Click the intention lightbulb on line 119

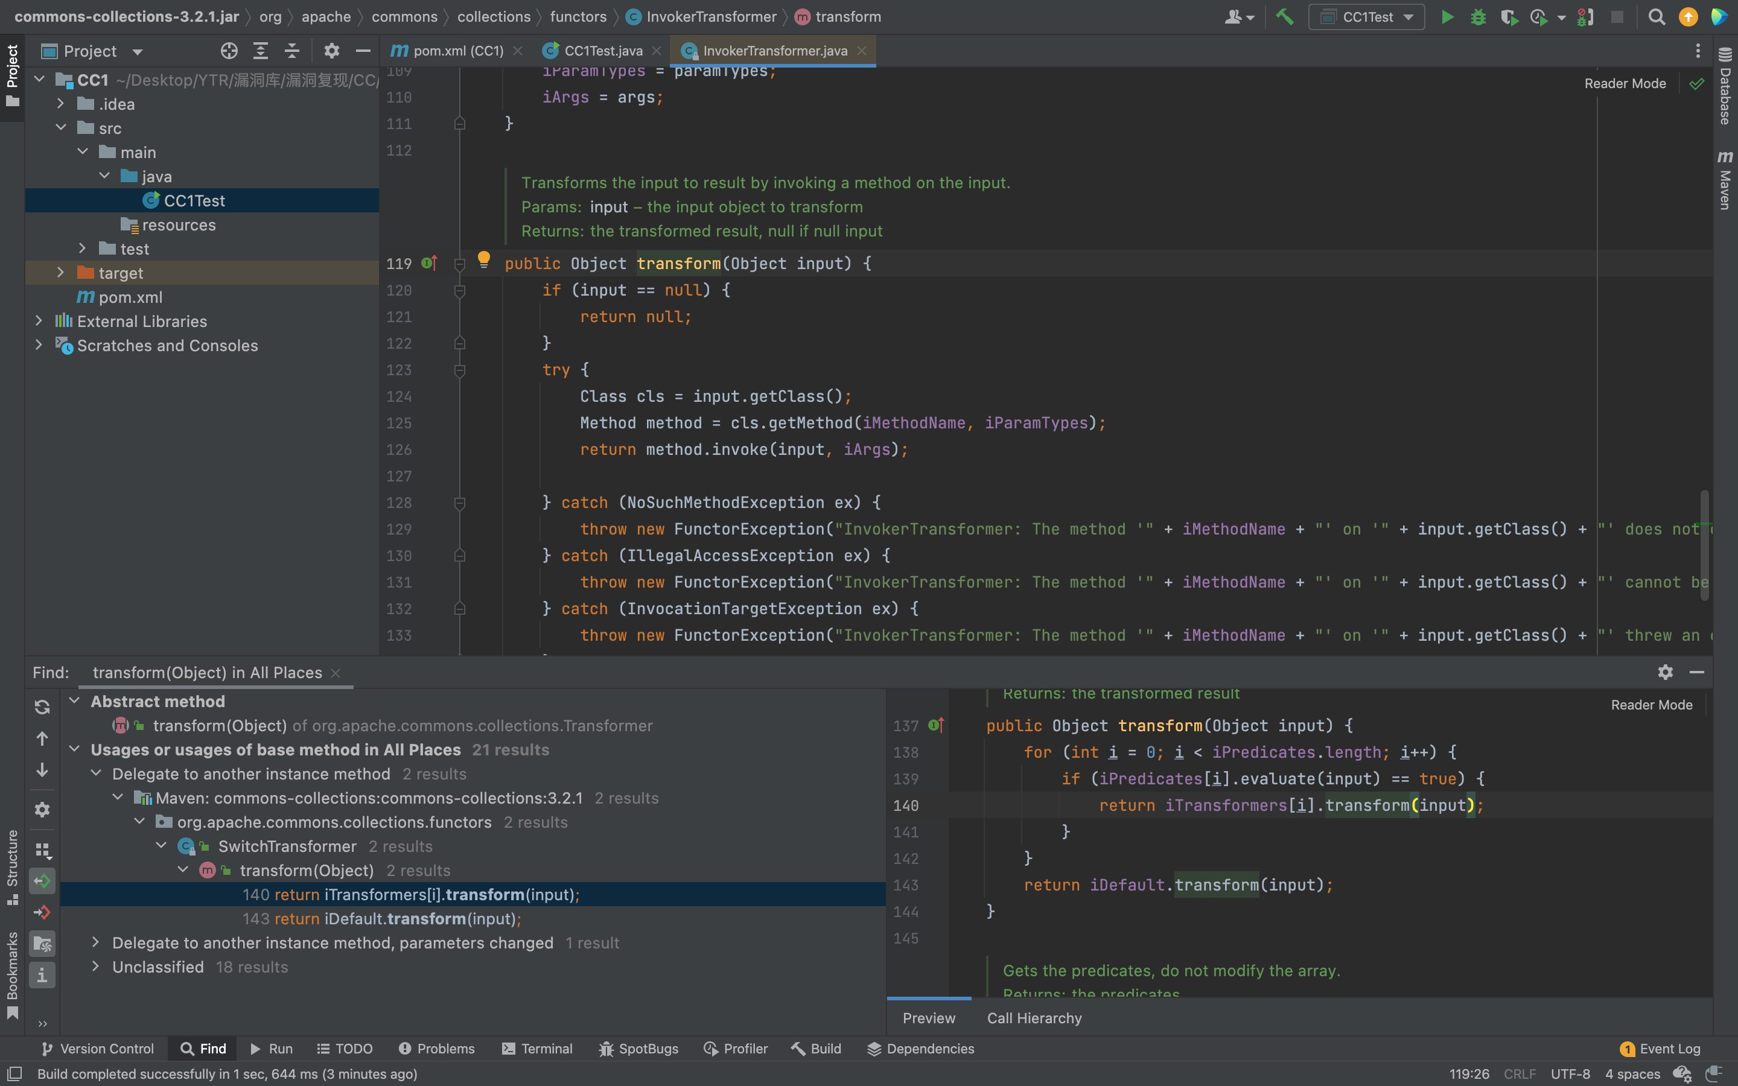coord(484,260)
